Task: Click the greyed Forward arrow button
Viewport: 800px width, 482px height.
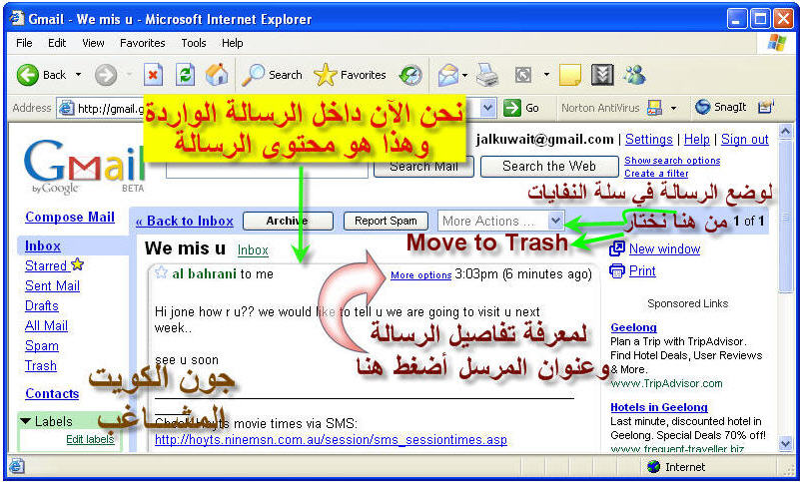Action: [106, 75]
